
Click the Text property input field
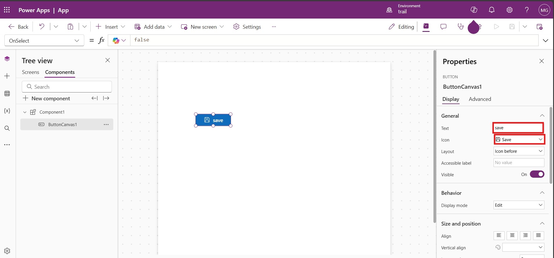coord(518,128)
